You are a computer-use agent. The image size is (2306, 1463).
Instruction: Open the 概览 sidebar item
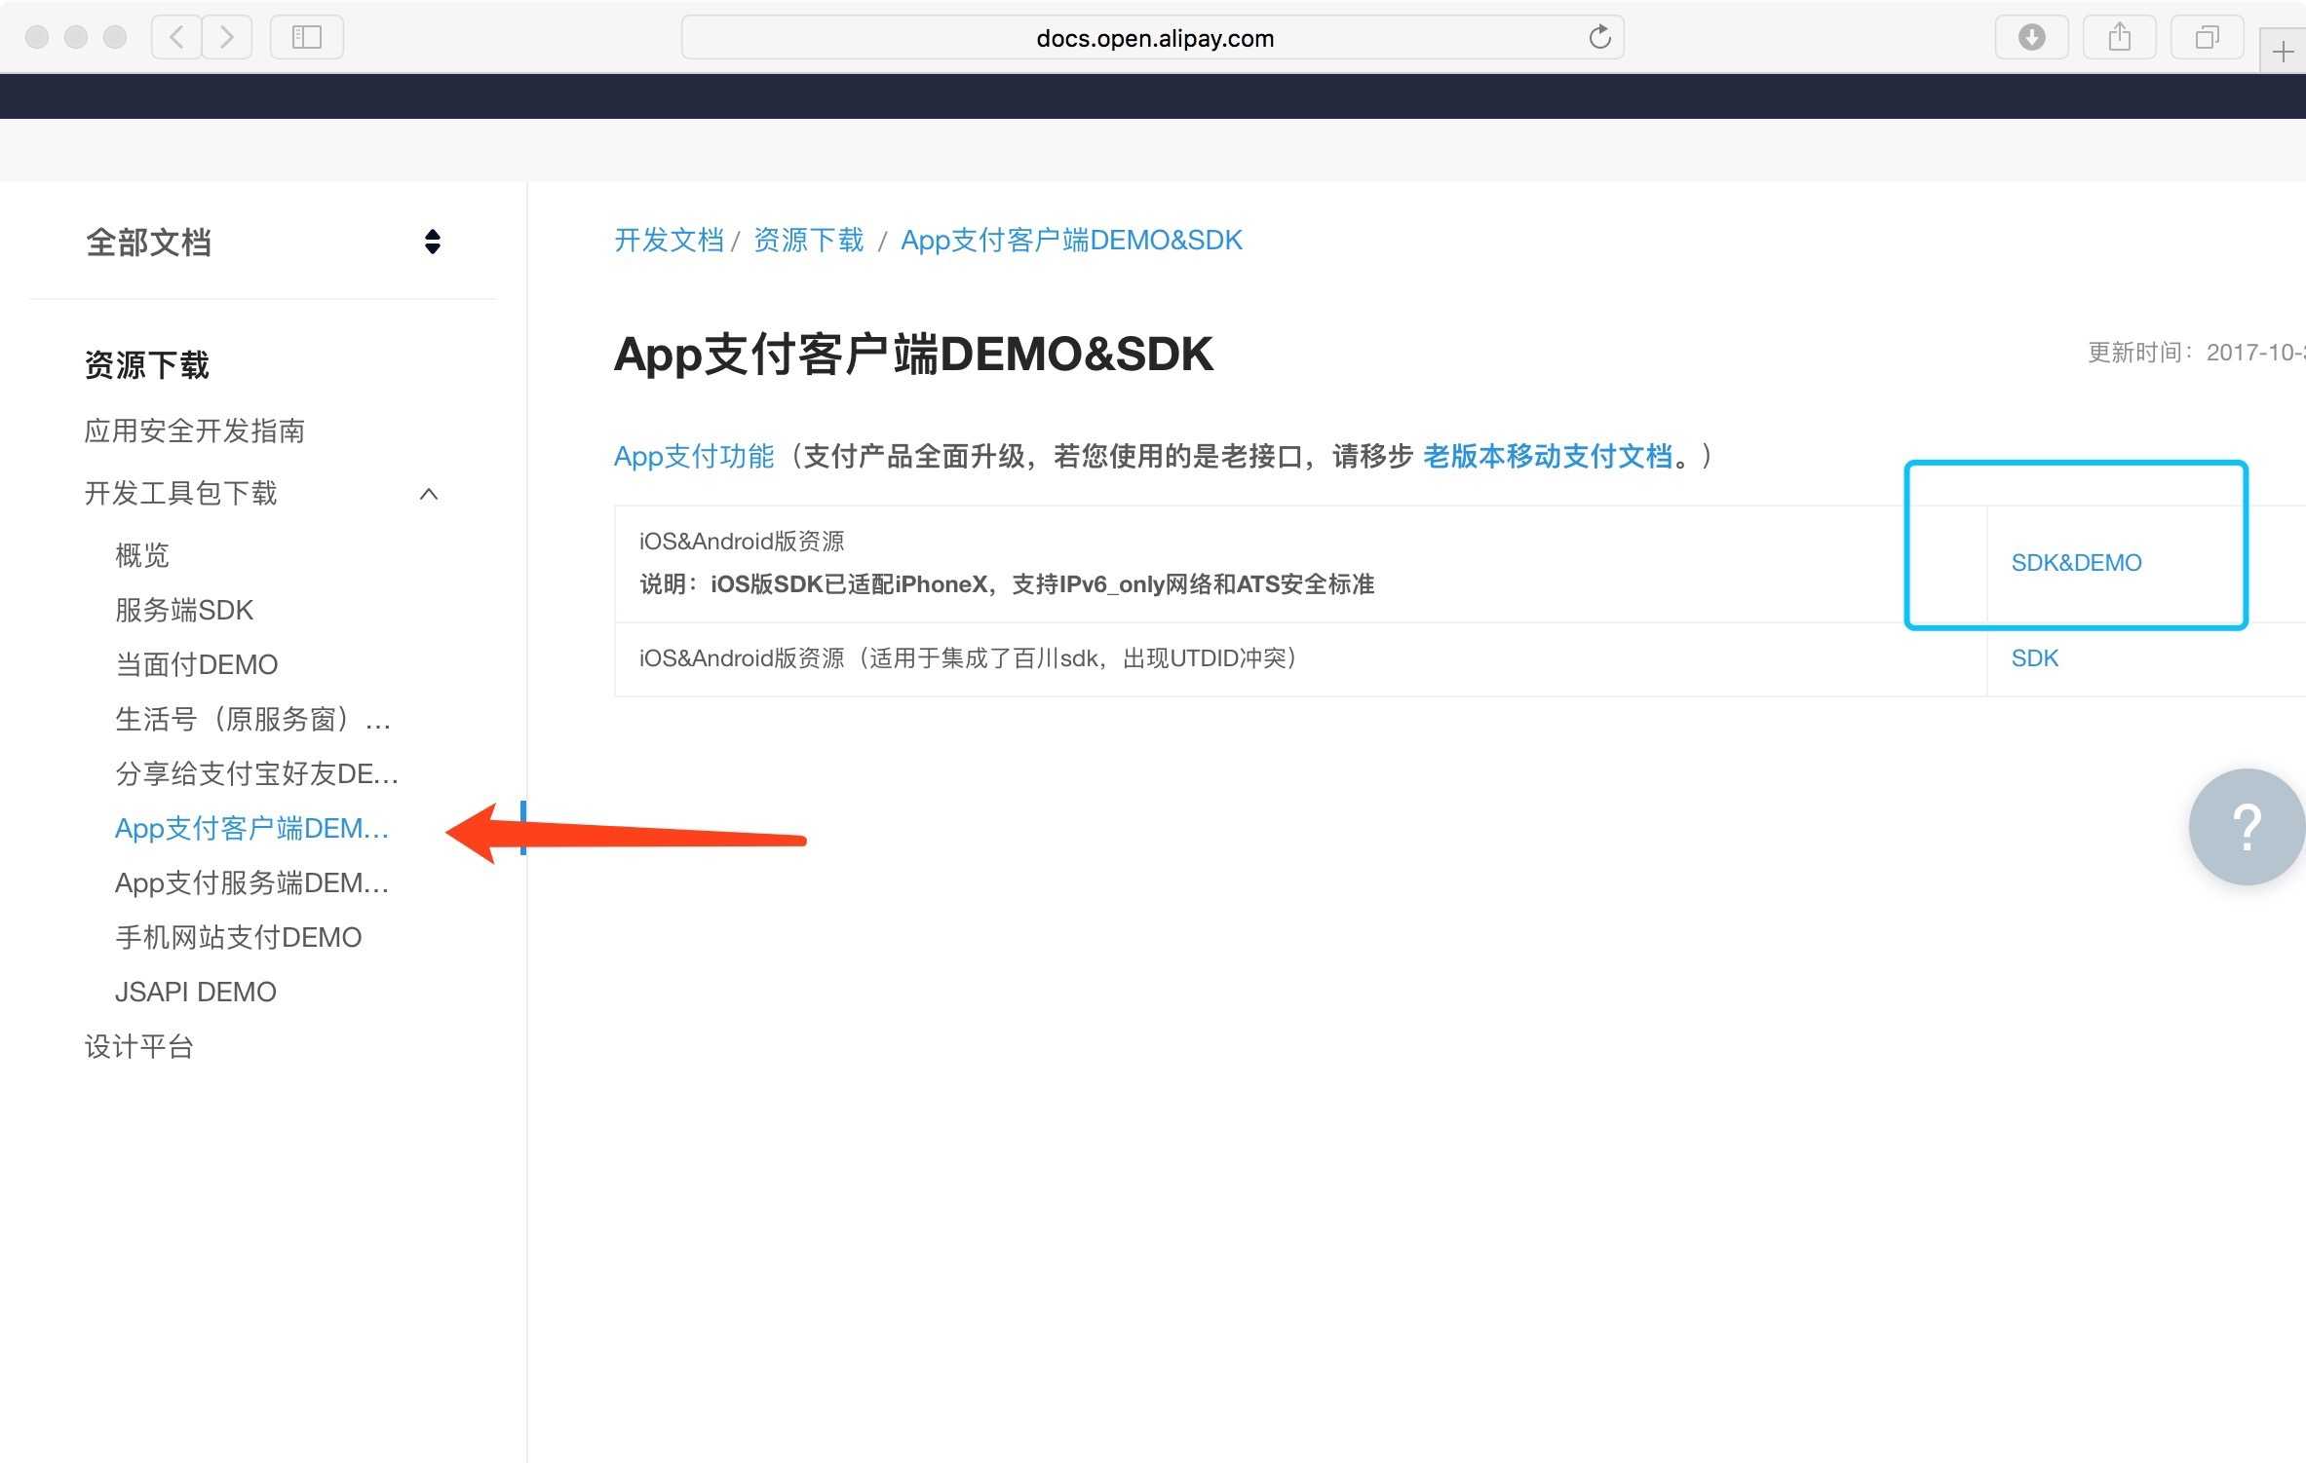142,555
